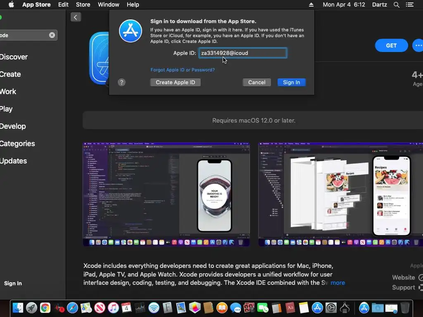This screenshot has height=317, width=423.
Task: Open Spotlight search in menu bar
Action: (396, 5)
